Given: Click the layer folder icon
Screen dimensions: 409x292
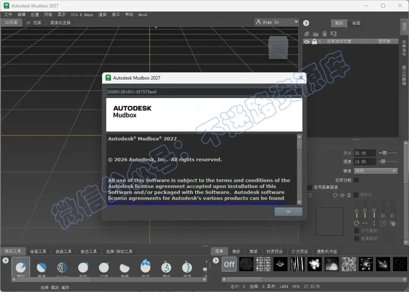Looking at the screenshot, I should [x=315, y=34].
